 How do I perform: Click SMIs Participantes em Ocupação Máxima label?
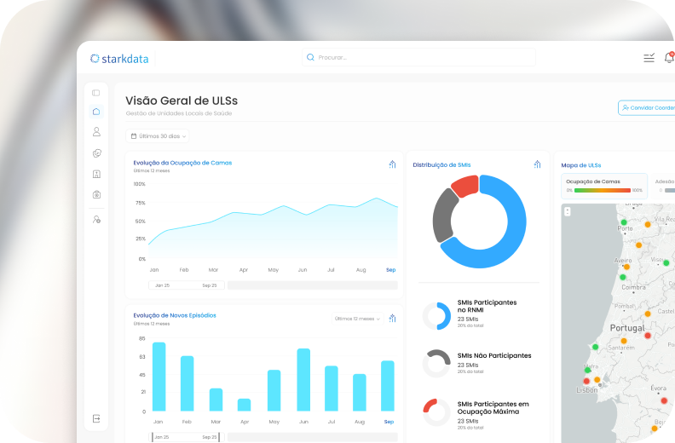493,408
